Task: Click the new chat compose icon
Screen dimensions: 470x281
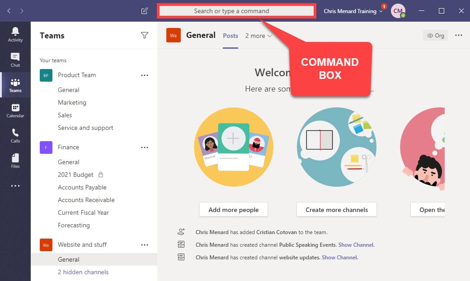Action: click(145, 11)
